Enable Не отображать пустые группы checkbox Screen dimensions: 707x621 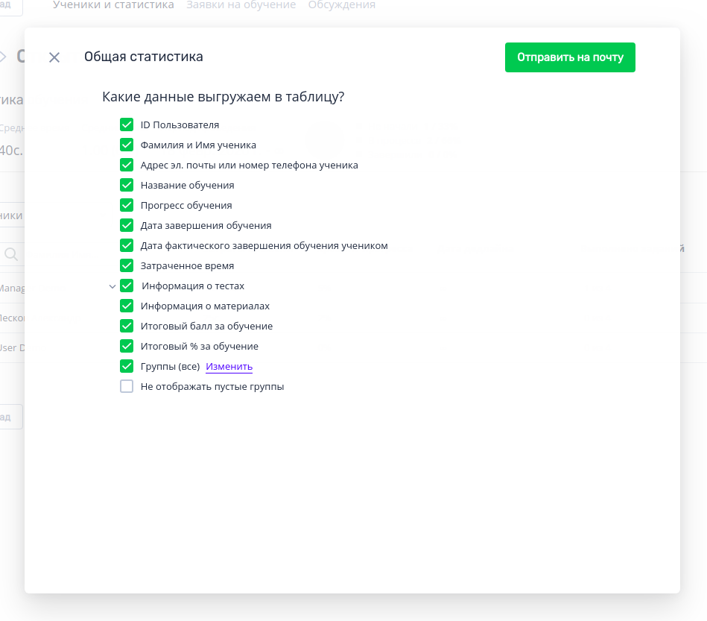tap(127, 386)
